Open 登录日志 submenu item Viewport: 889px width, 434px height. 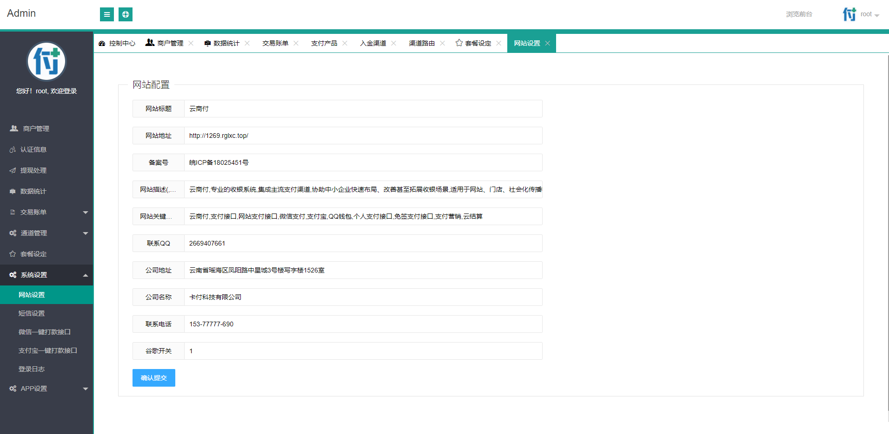pos(46,369)
